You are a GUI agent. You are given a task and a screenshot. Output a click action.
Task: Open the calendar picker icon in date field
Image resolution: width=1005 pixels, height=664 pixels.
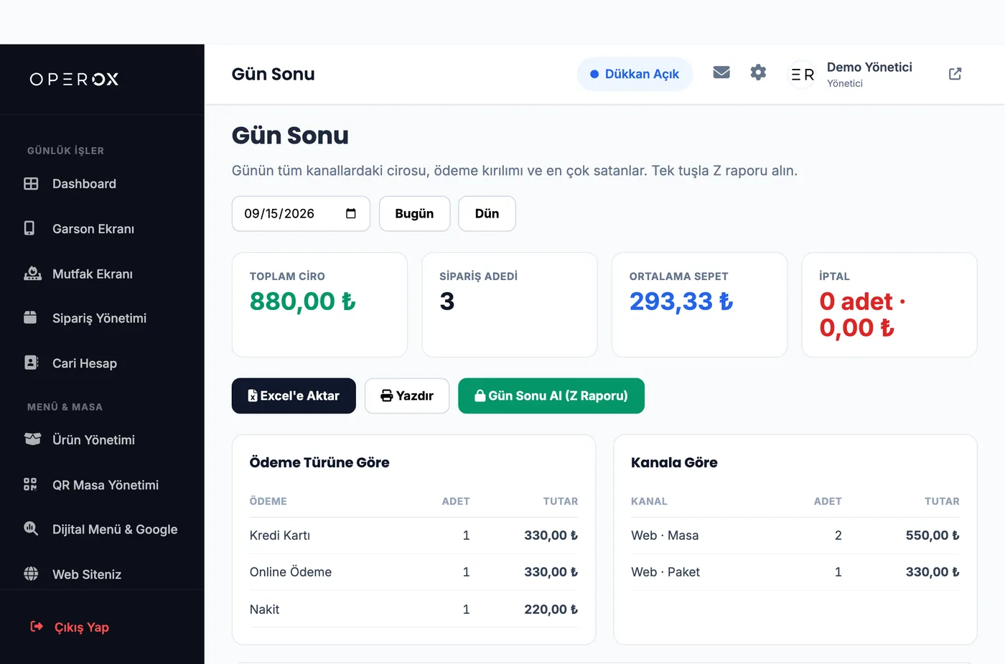tap(351, 213)
